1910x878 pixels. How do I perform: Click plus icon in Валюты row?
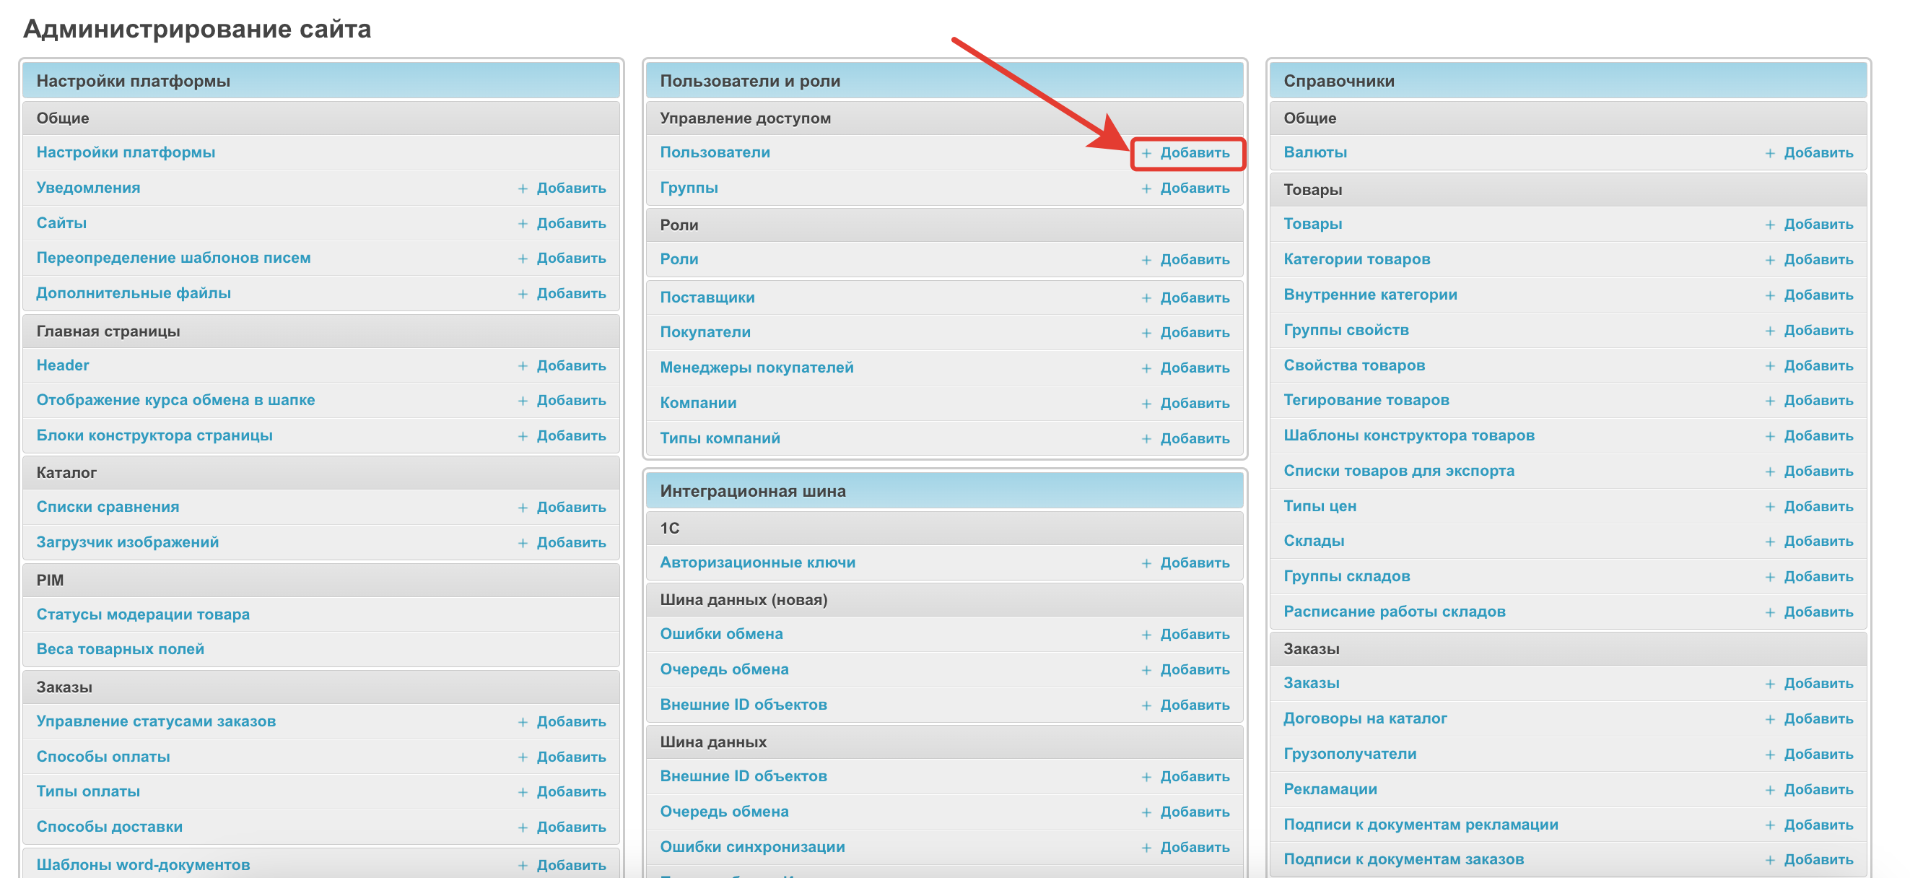pyautogui.click(x=1770, y=153)
